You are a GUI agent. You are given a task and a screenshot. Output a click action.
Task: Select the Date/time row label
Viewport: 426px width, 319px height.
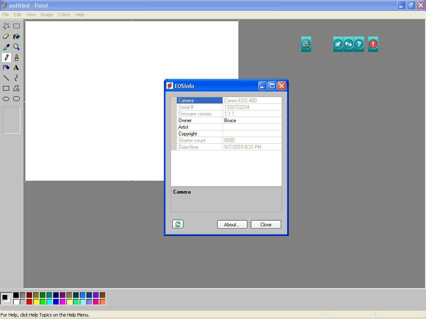188,147
